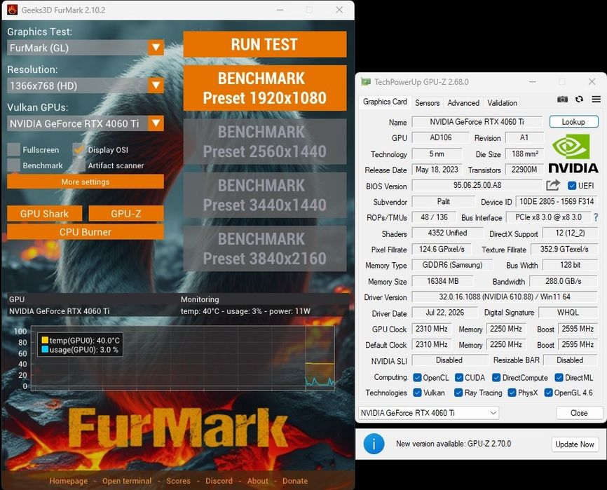Viewport: 607px width, 490px height.
Task: Enable the Artifact scanner checkbox
Action: (x=79, y=165)
